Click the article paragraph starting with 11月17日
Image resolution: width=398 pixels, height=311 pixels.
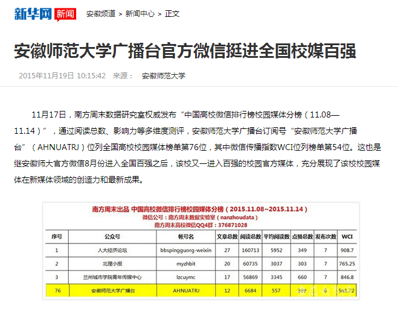pos(199,146)
